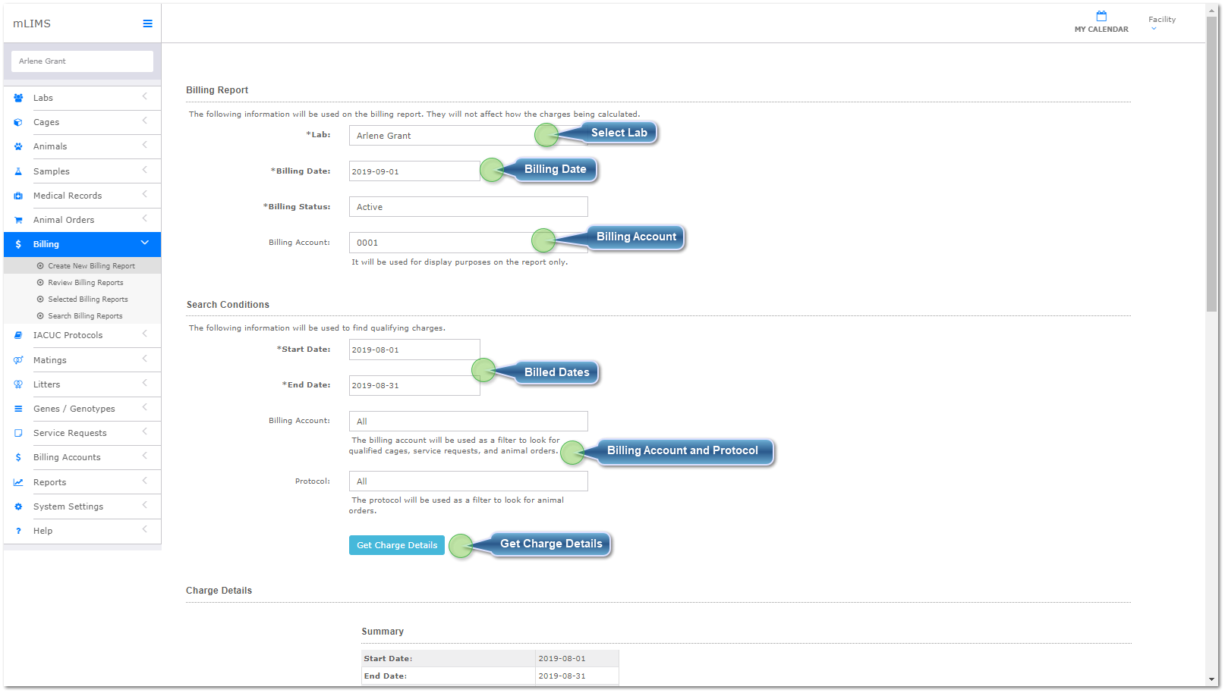The height and width of the screenshot is (693, 1225).
Task: Toggle the hamburger sidebar menu icon
Action: (x=147, y=24)
